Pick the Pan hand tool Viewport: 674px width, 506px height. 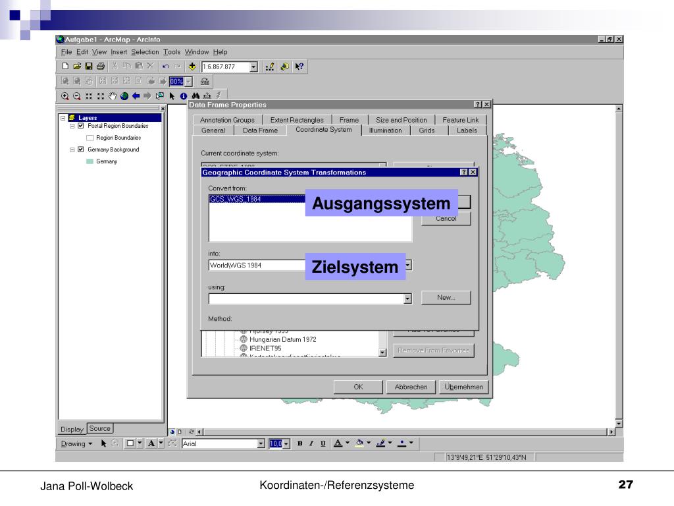(113, 96)
